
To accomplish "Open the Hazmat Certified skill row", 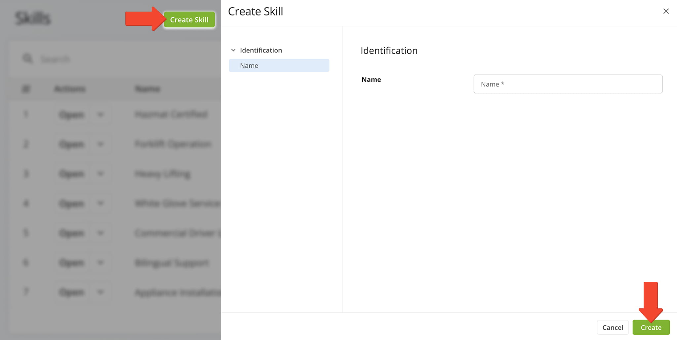I will [x=72, y=115].
